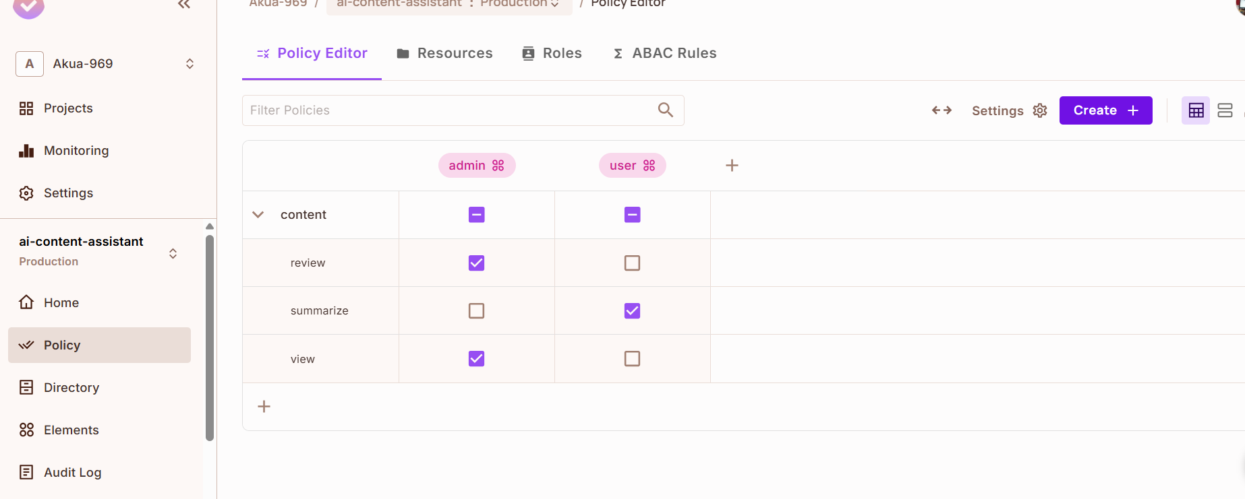Click the content resource label
The image size is (1245, 499).
click(303, 215)
